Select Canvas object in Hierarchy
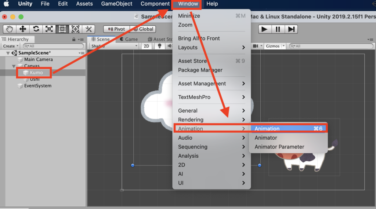376x209 pixels. click(32, 66)
